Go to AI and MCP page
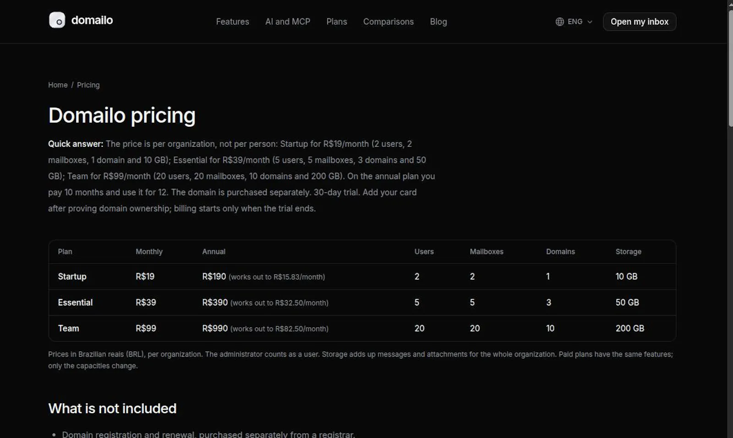The height and width of the screenshot is (438, 733). pyautogui.click(x=288, y=22)
